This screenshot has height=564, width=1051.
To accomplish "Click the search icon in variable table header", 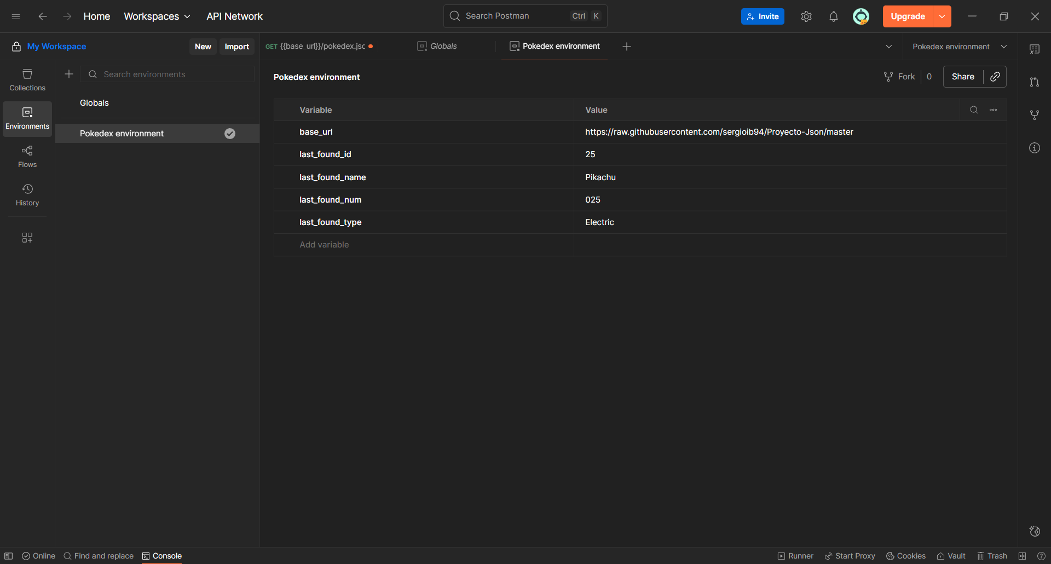I will pyautogui.click(x=974, y=110).
